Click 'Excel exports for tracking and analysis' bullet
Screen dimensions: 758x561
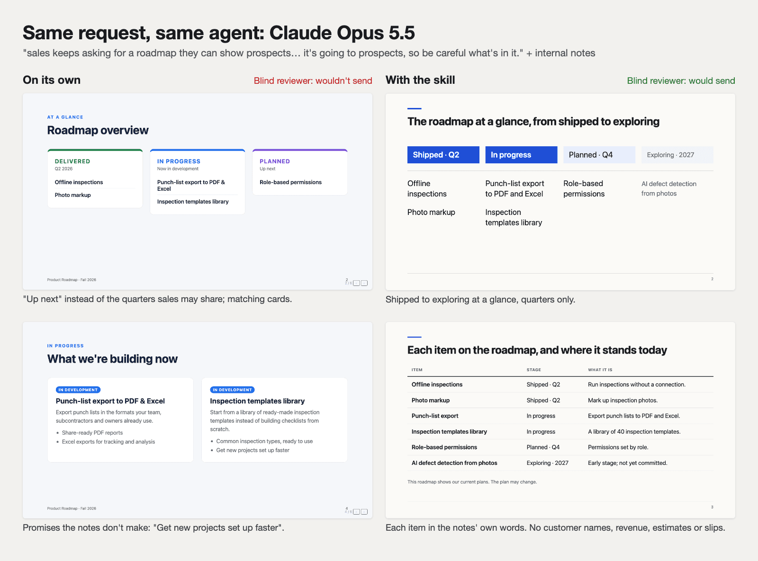[108, 442]
